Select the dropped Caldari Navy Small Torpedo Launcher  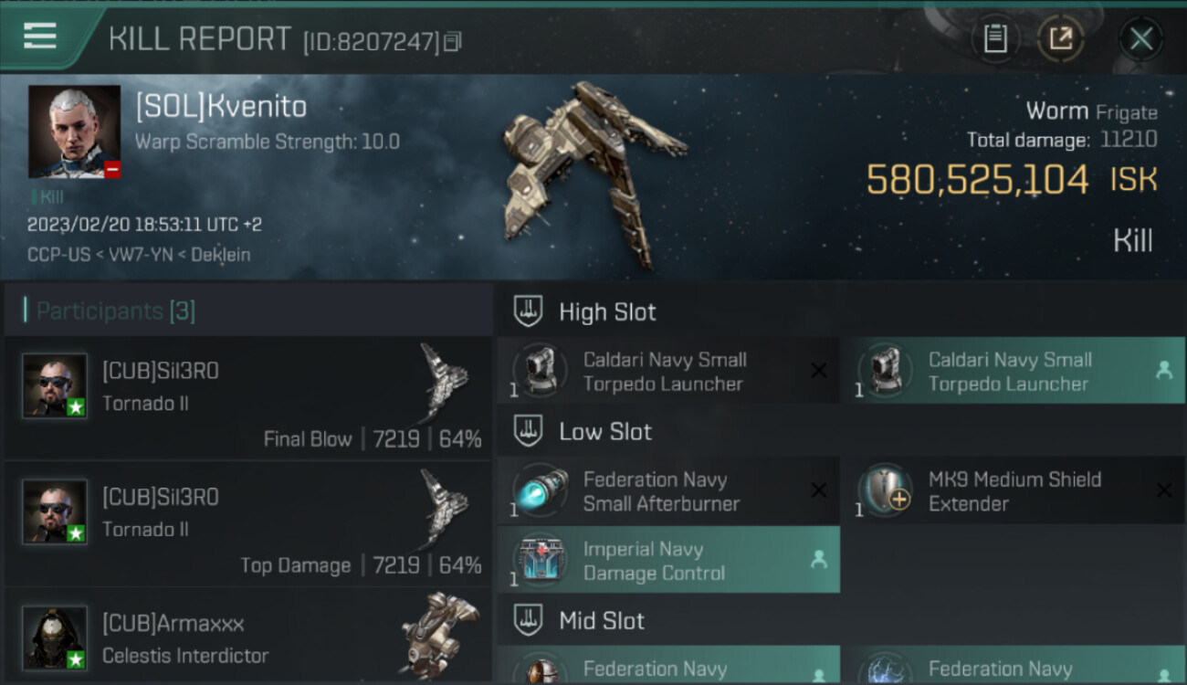tap(1014, 371)
